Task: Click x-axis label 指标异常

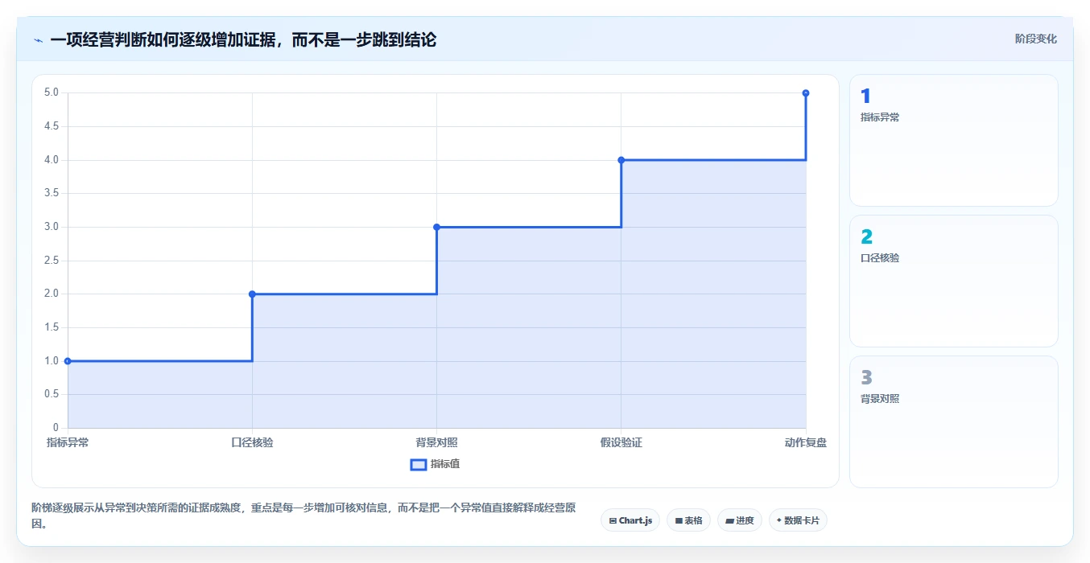Action: tap(68, 442)
